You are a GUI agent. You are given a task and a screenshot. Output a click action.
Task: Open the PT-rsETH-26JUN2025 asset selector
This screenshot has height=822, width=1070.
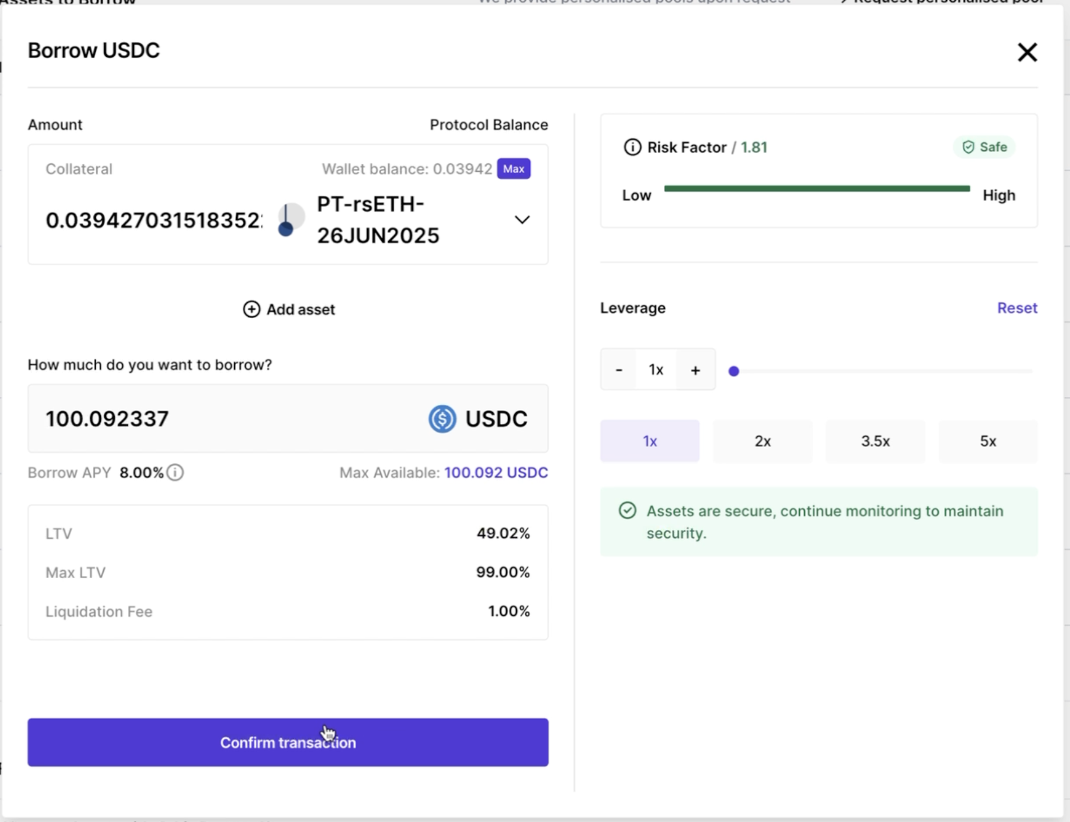[x=378, y=220]
